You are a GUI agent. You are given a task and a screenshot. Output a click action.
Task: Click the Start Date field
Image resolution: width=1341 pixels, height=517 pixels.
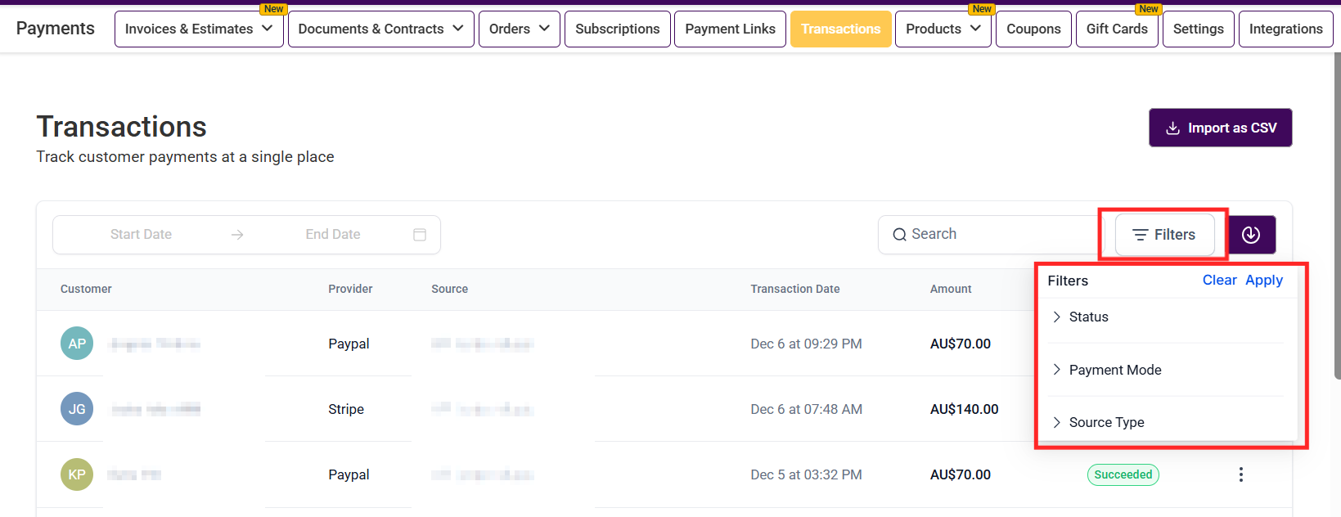pos(141,235)
